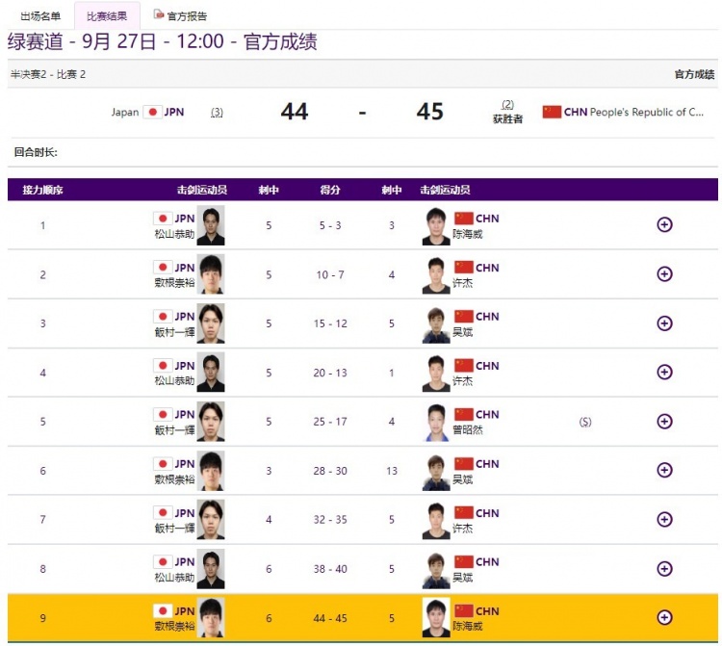Click the 得分 column header
Viewport: 722px width, 646px height.
click(x=330, y=190)
